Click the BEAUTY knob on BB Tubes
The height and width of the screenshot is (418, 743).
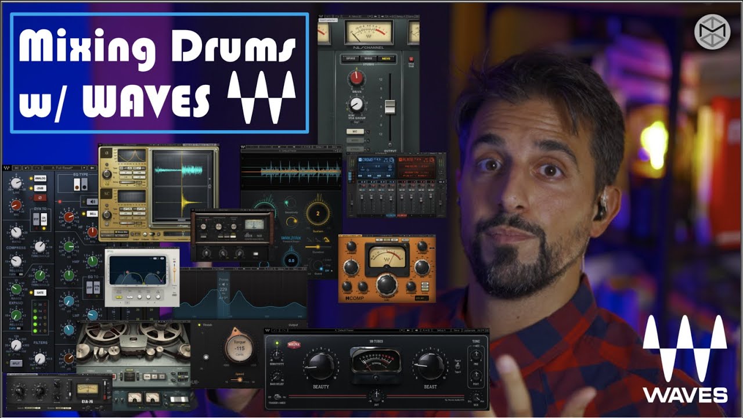321,365
